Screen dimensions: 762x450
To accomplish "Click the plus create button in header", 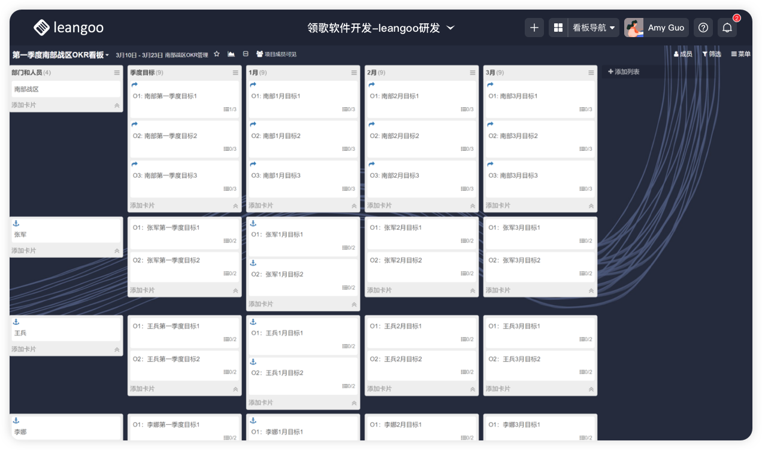I will tap(534, 28).
